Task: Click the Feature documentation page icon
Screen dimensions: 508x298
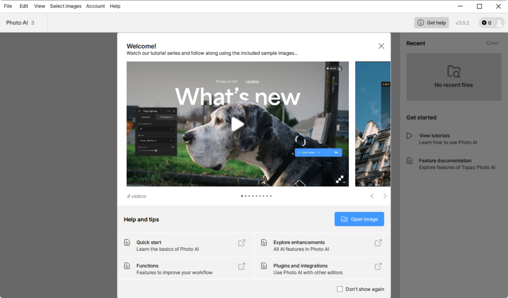Action: click(409, 161)
